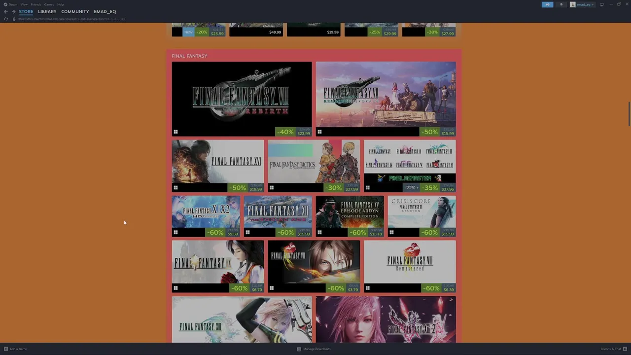Image resolution: width=631 pixels, height=355 pixels.
Task: Click Windows icon on Final Fantasy IX tile
Action: [x=175, y=288]
